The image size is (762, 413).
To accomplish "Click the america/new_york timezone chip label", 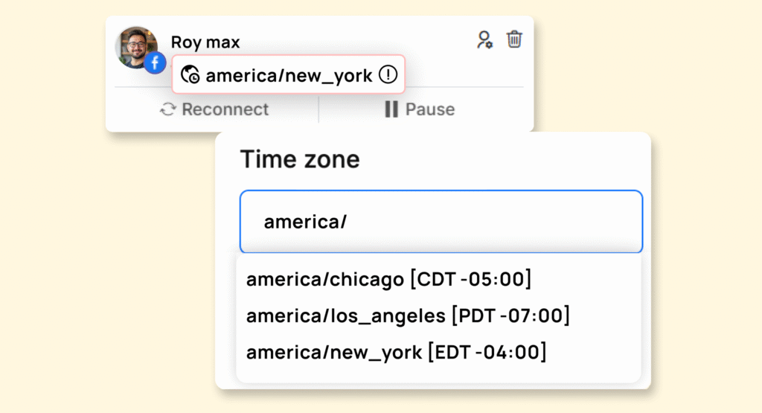I will [289, 74].
